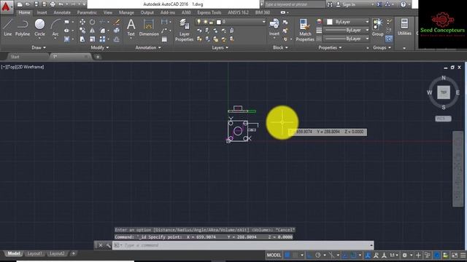Click Sign In button
Viewport: 467px width, 262px height.
tap(345, 4)
